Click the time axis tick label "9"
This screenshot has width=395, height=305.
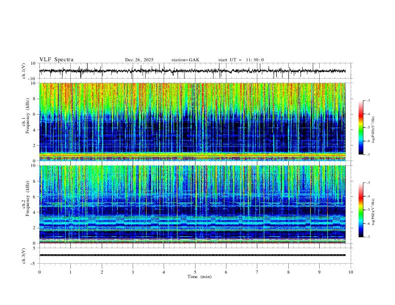pyautogui.click(x=319, y=272)
